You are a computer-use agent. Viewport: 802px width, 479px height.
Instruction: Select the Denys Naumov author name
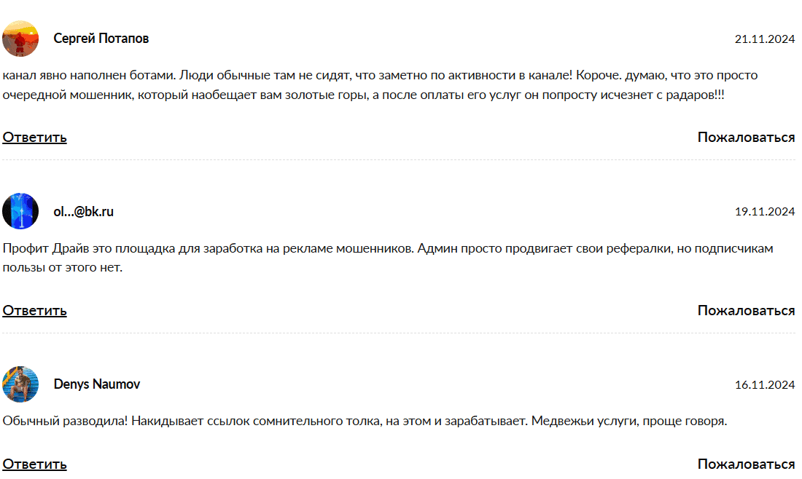coord(97,384)
